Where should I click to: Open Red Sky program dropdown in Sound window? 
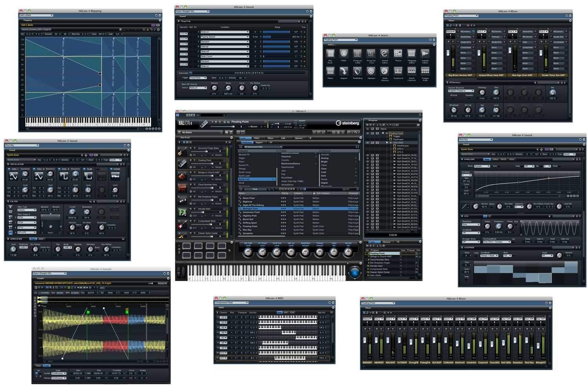point(22,145)
